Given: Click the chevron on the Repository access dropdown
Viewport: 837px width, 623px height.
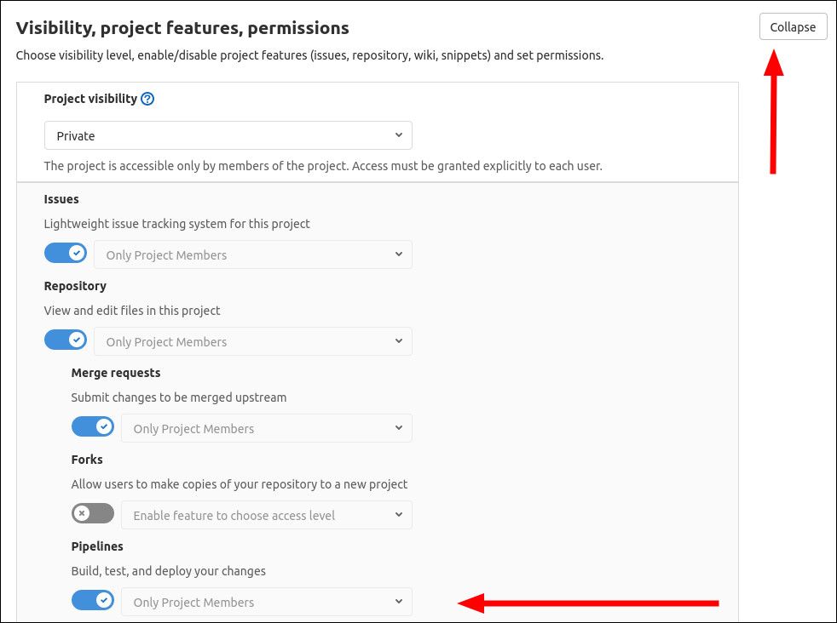Looking at the screenshot, I should point(398,340).
